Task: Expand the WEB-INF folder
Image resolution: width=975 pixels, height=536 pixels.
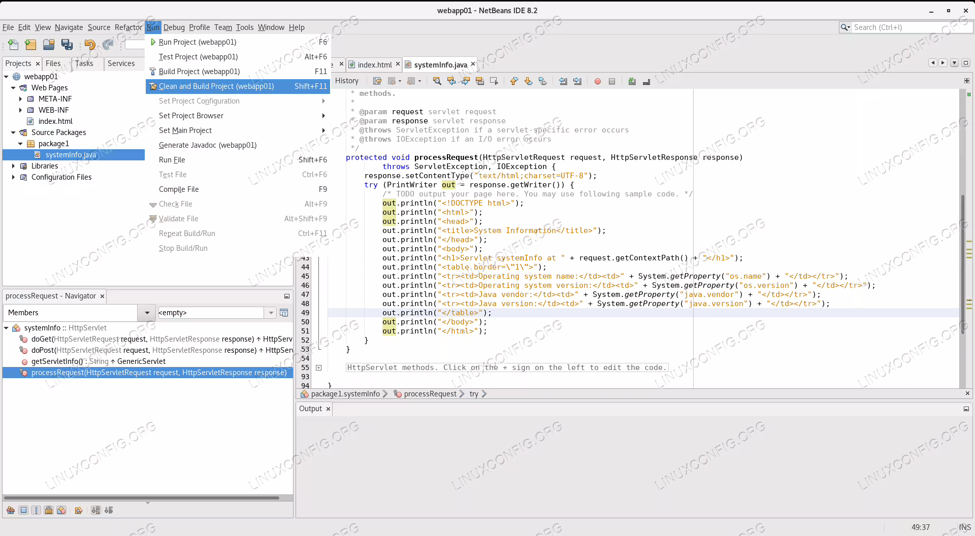Action: [x=20, y=110]
